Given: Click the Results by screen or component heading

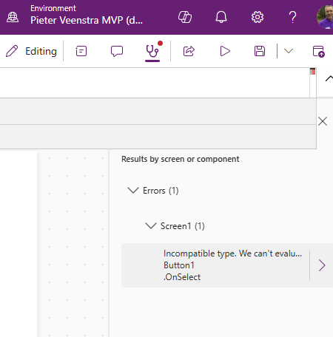Looking at the screenshot, I should pos(181,159).
